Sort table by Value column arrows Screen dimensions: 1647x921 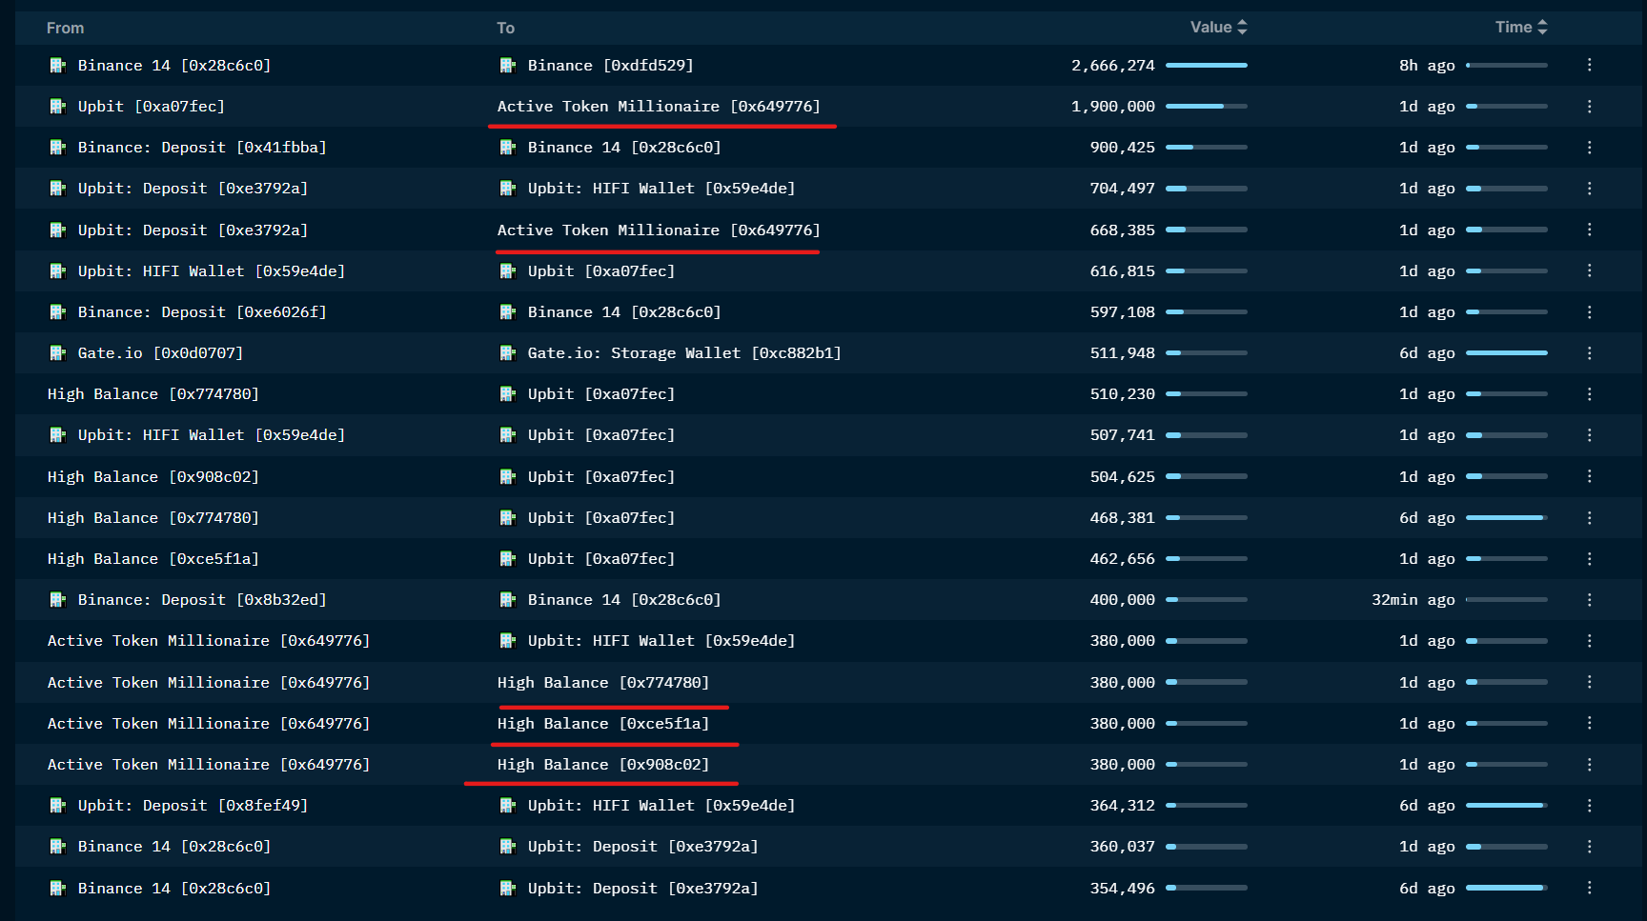(x=1242, y=28)
